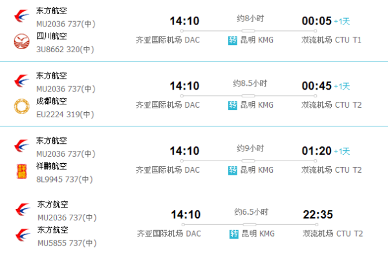The image size is (388, 272).
Task: Select flight number EU2224 319
Action: coord(65,115)
